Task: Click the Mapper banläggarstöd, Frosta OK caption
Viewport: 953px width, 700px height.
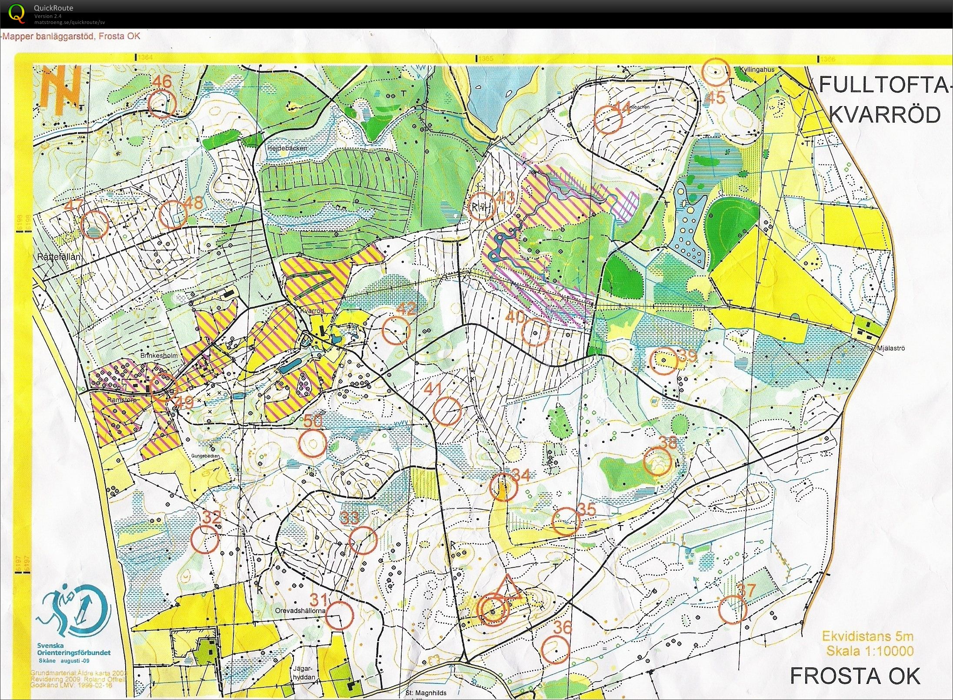Action: click(71, 36)
